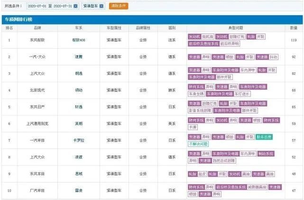Image resolution: width=304 pixels, height=200 pixels.
Task: Click the 前后桥异响 tag in row 1
Action: (230, 43)
